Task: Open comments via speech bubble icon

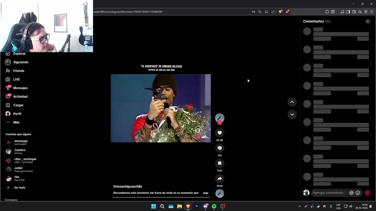Action: pos(219,148)
